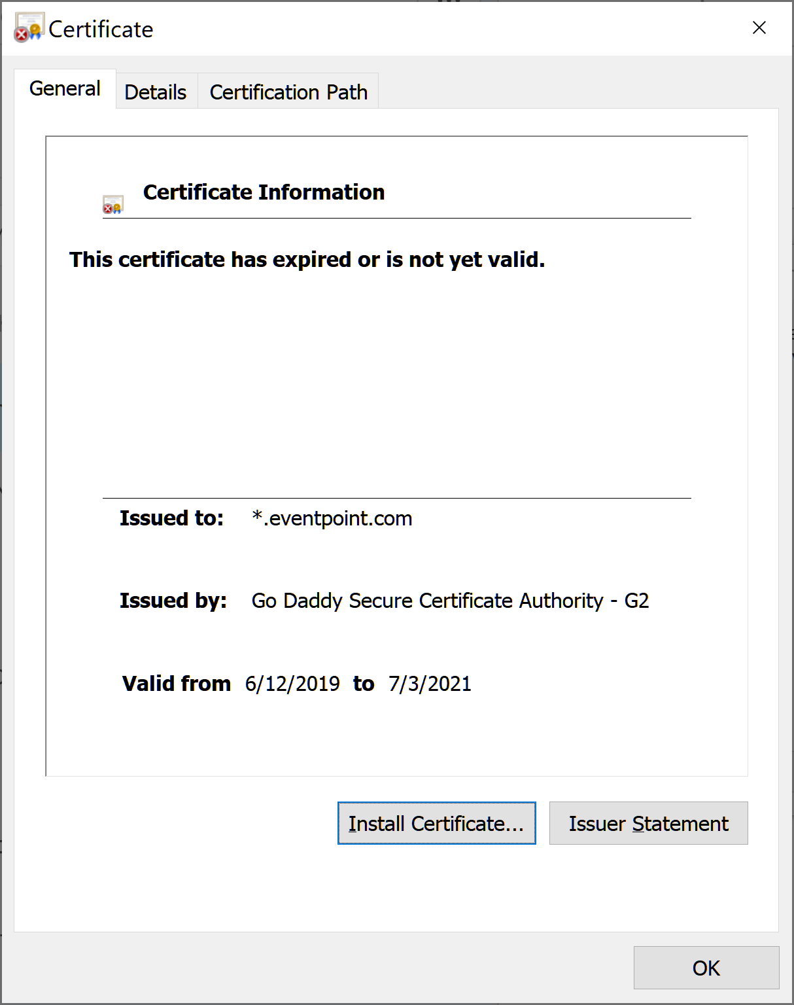
Task: Click the *.eventpoint.com issued-to value
Action: 332,518
